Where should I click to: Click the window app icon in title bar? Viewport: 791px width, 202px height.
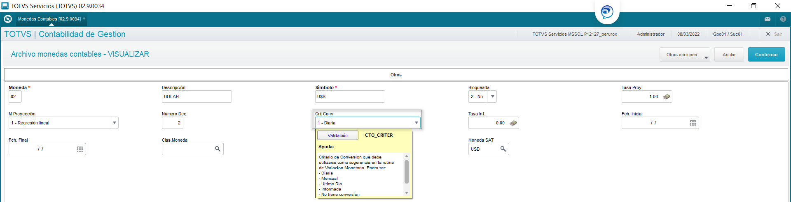pyautogui.click(x=5, y=6)
